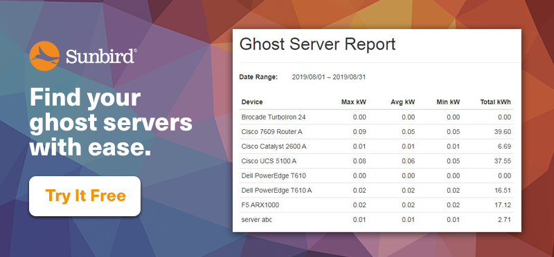Click the Sunbird bird logo icon

(44, 56)
